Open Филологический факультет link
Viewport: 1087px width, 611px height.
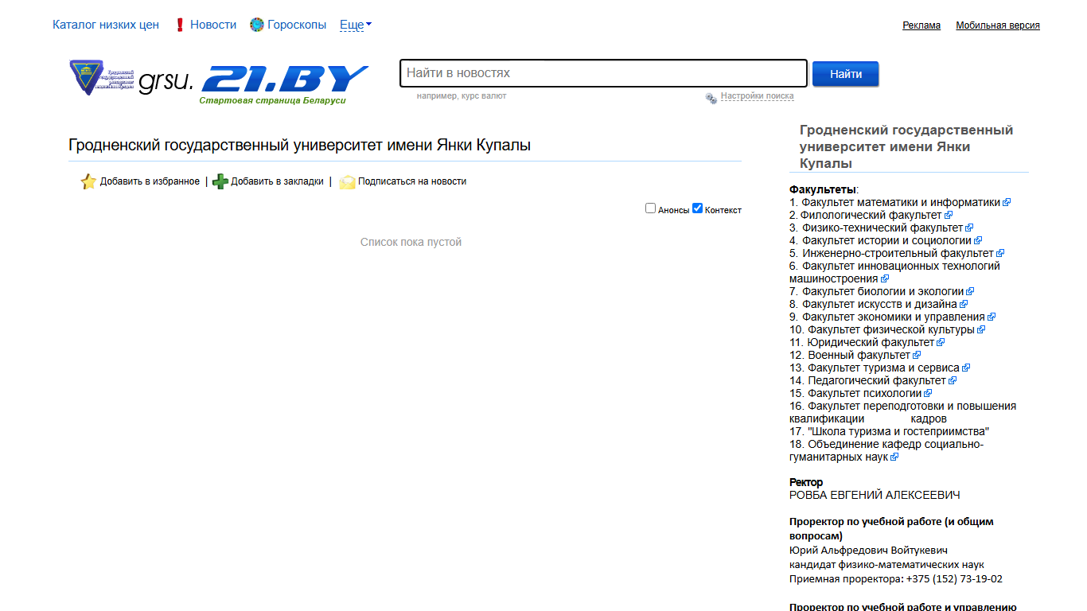pos(871,216)
